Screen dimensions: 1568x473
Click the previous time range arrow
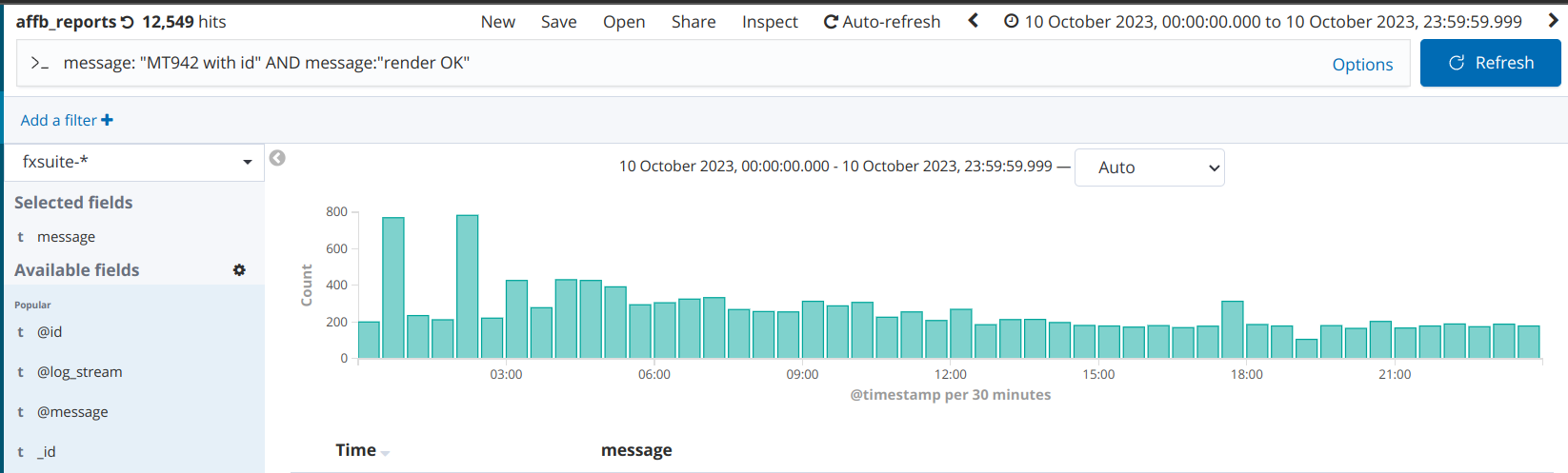[973, 20]
